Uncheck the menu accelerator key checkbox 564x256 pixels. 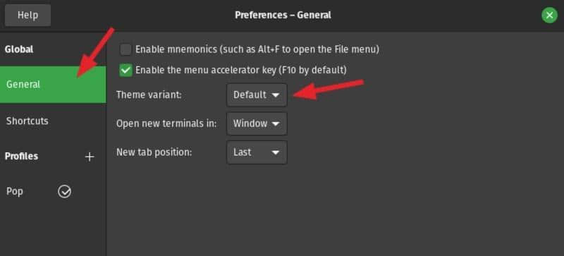point(125,71)
